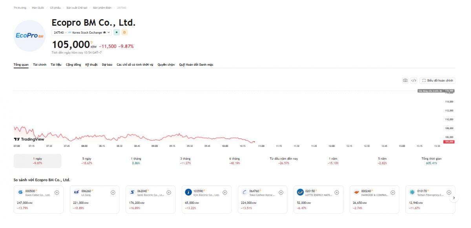The width and height of the screenshot is (471, 228).
Task: Add HANKOOK 000240 with its plus icon
Action: click(x=393, y=192)
